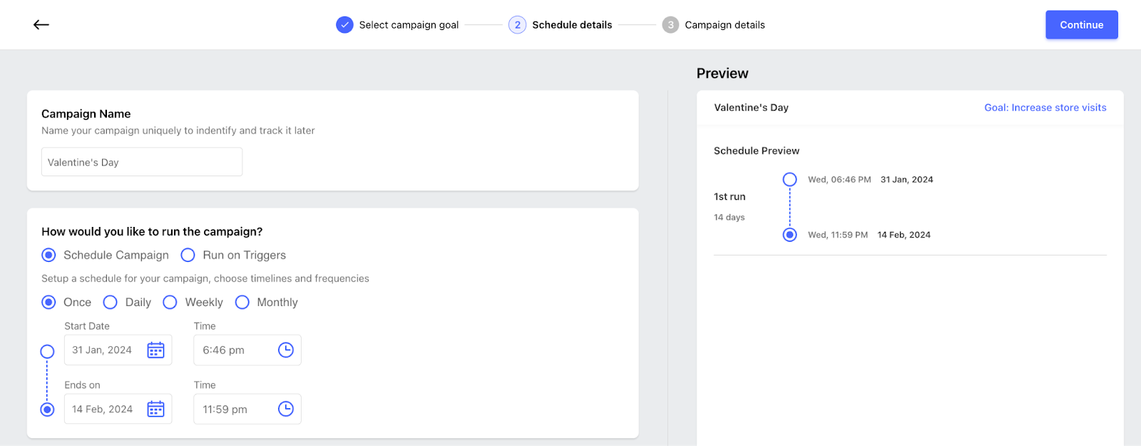This screenshot has height=446, width=1141.
Task: Click the end time clock icon
Action: [x=286, y=409]
